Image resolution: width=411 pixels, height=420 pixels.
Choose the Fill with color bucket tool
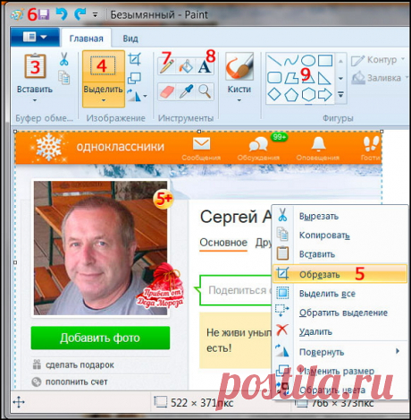click(186, 66)
